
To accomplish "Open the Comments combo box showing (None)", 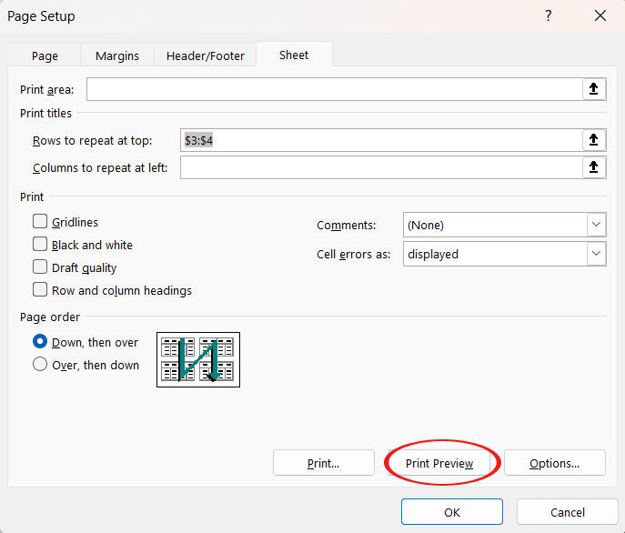I will coord(505,225).
